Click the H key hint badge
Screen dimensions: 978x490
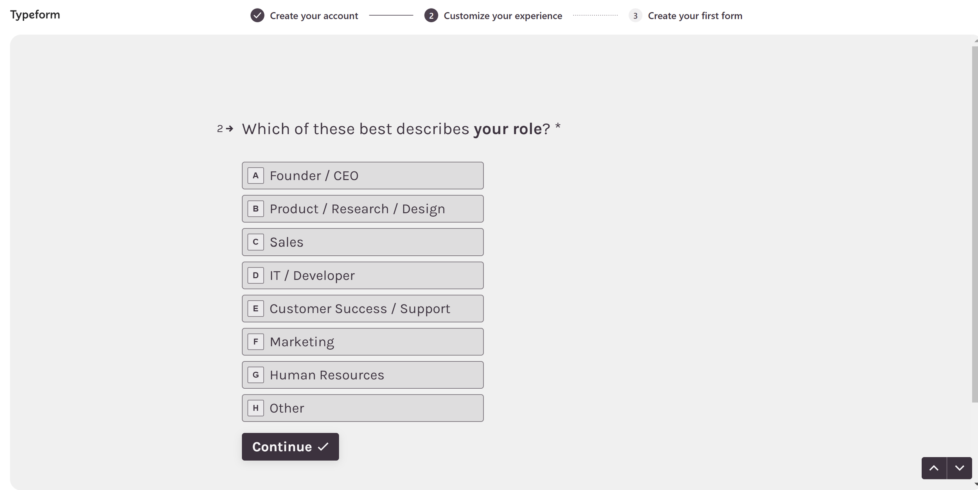pyautogui.click(x=255, y=408)
